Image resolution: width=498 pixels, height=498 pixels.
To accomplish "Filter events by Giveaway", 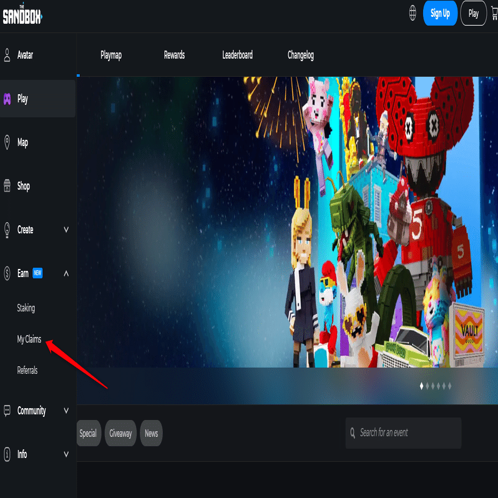I will [x=120, y=433].
